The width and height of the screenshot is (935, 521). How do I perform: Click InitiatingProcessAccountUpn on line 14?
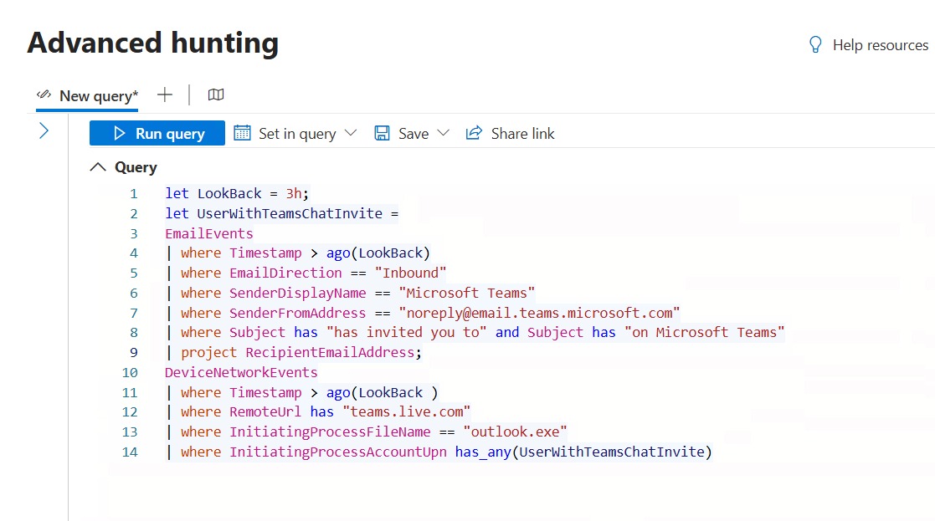pyautogui.click(x=338, y=452)
